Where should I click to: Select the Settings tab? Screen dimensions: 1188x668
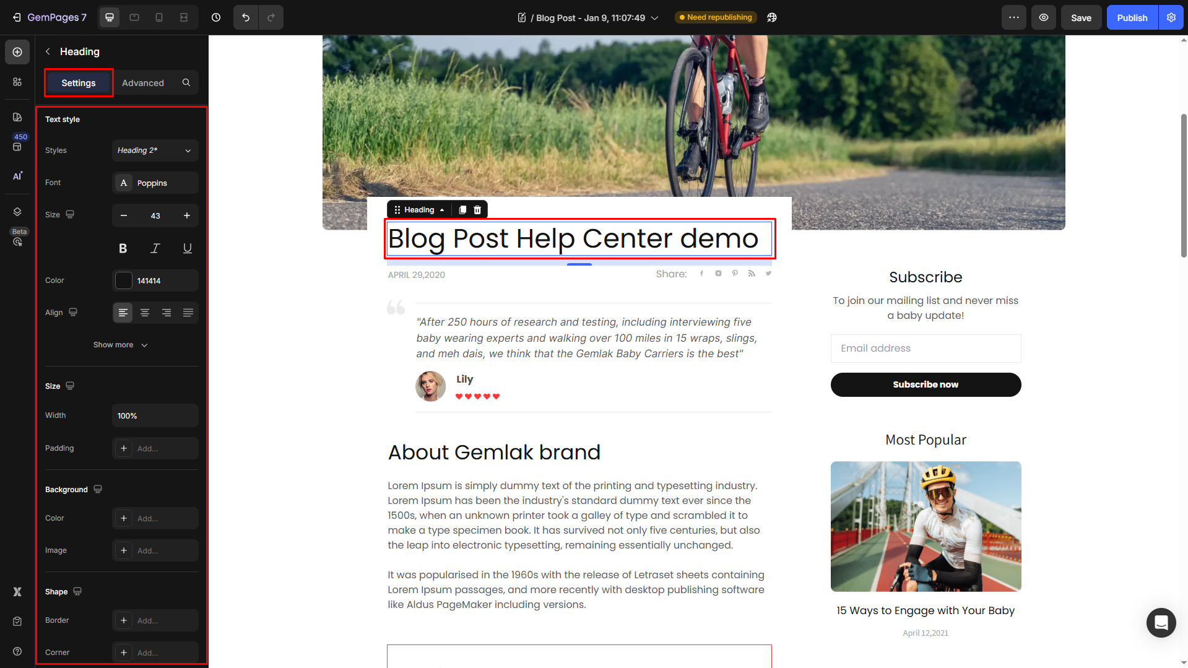[x=79, y=82]
